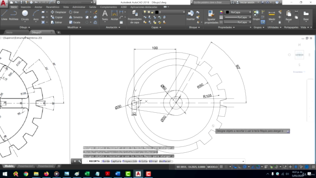Toggle lineweight display in status bar

266,167
